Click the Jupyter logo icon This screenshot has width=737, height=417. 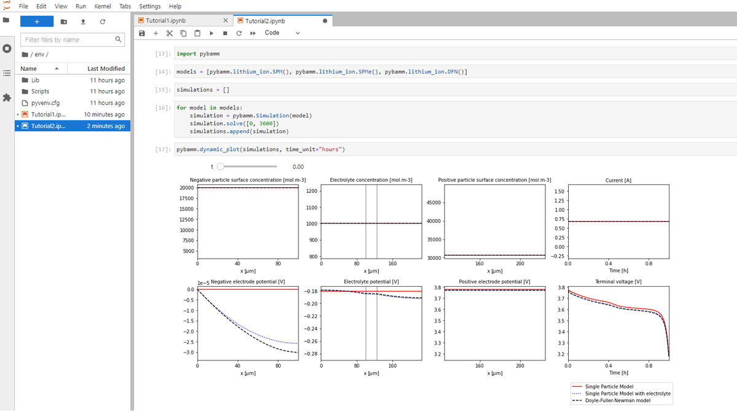click(x=7, y=6)
